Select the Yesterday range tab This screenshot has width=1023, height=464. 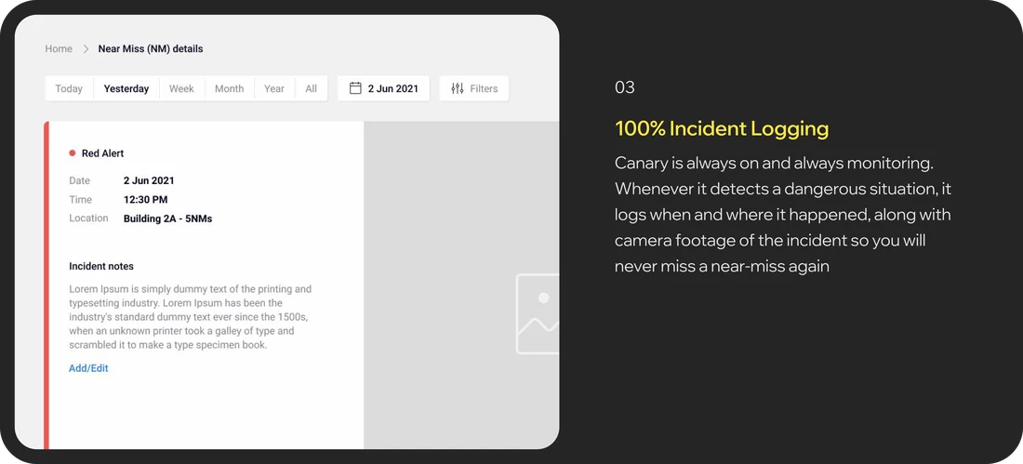[126, 88]
